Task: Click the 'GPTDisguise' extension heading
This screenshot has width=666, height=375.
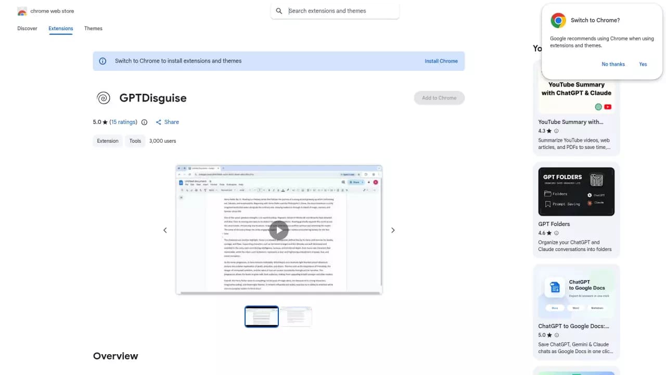Action: click(x=153, y=98)
